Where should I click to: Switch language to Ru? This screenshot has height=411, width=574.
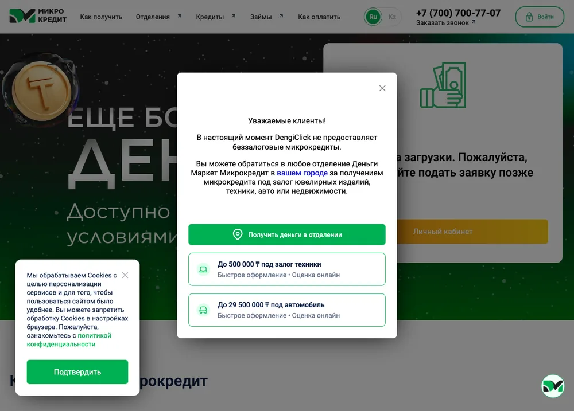(373, 17)
